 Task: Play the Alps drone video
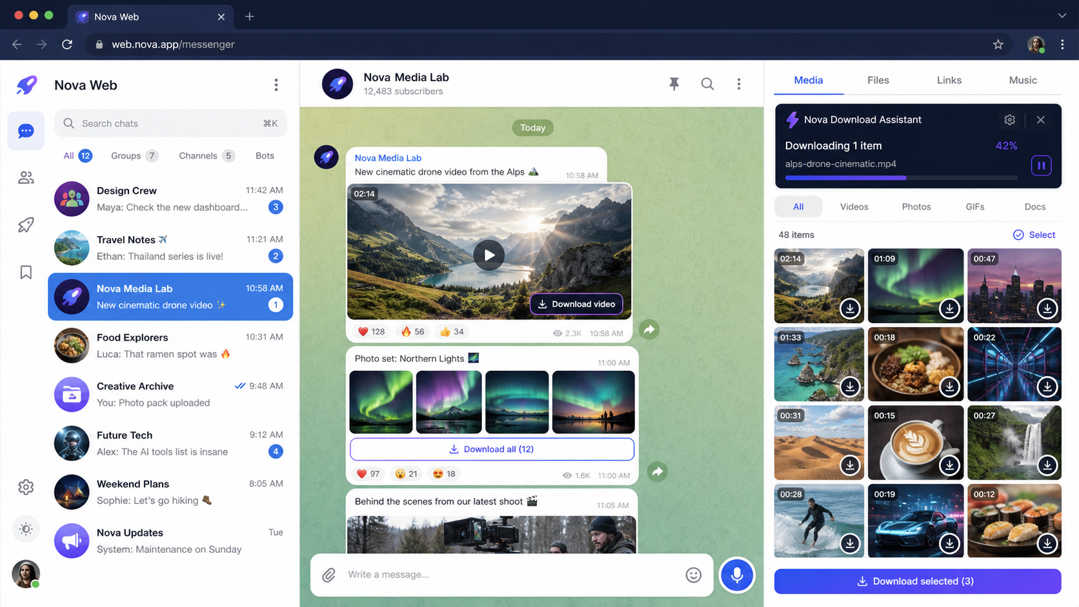click(489, 255)
